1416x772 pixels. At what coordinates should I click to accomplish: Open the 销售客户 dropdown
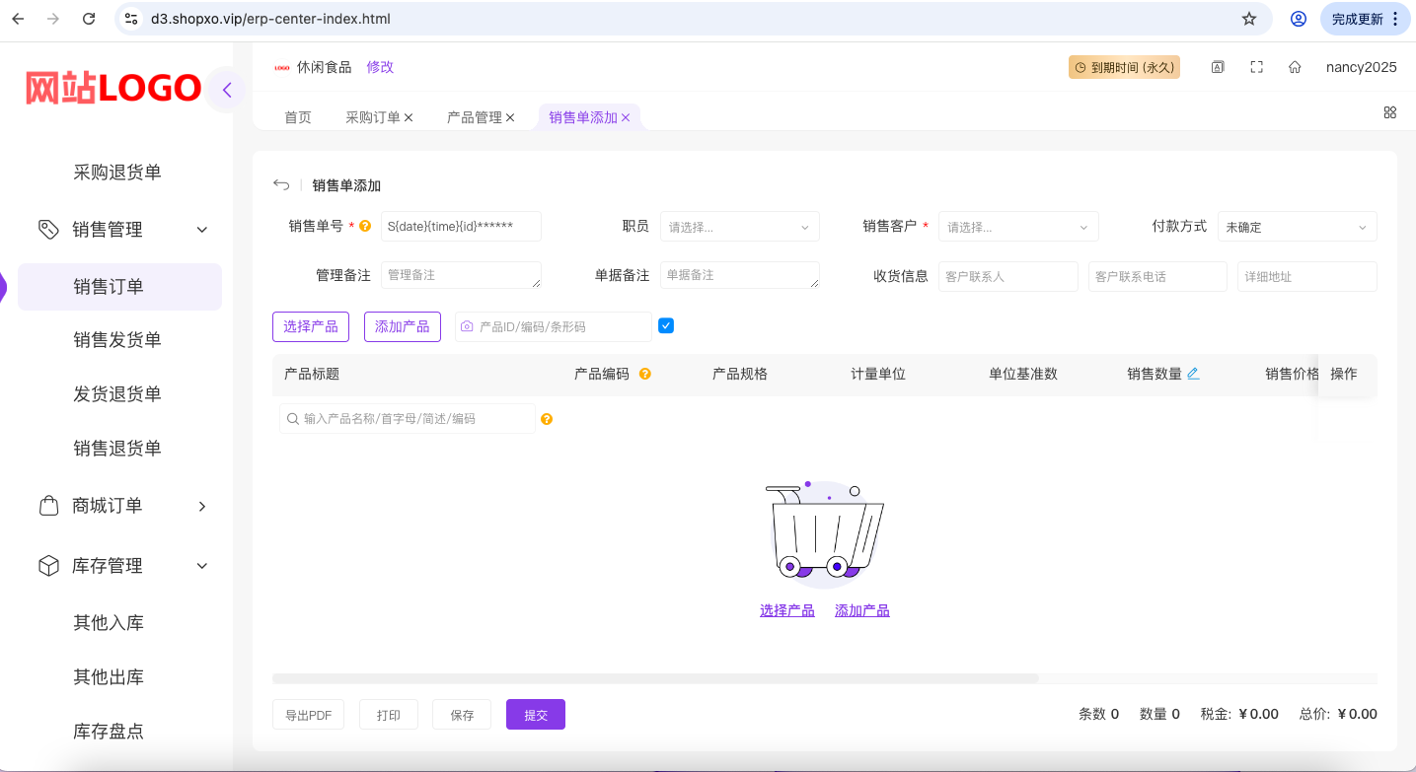pos(1018,227)
